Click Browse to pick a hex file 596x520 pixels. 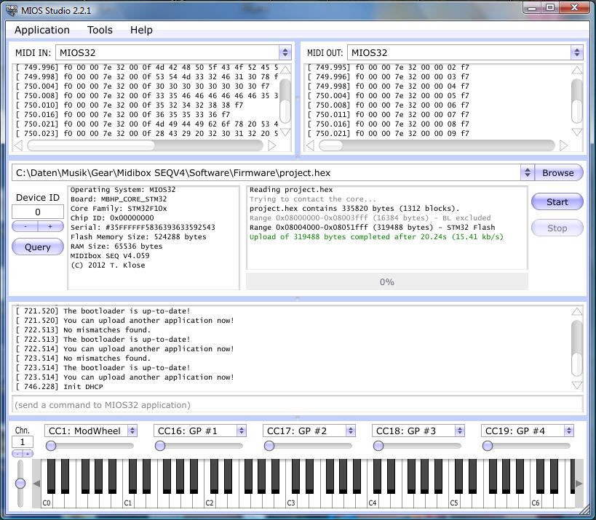point(558,172)
